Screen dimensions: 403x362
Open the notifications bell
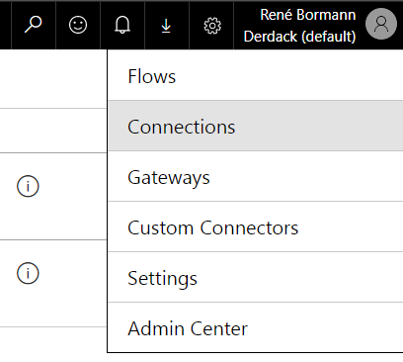(x=122, y=25)
